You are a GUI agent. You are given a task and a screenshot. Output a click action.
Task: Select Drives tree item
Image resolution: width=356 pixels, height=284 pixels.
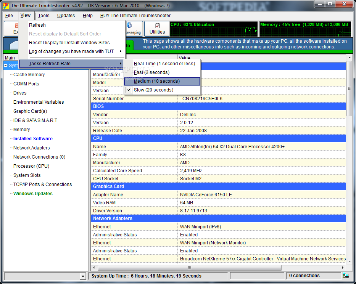[x=20, y=93]
